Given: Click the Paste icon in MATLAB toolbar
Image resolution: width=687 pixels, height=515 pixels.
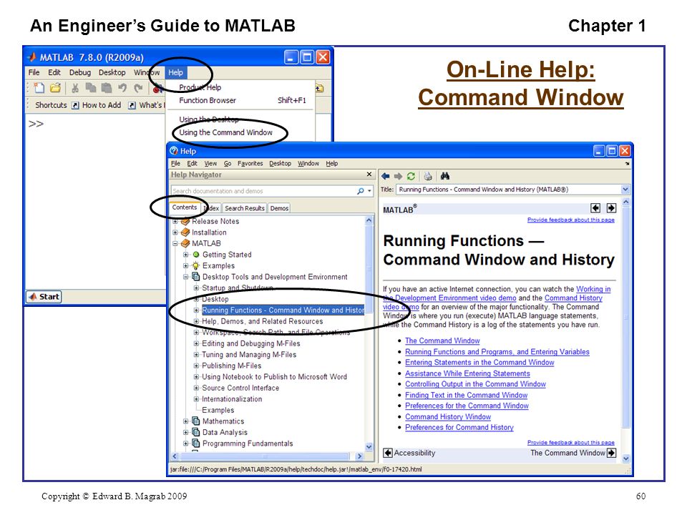Looking at the screenshot, I should pos(106,88).
